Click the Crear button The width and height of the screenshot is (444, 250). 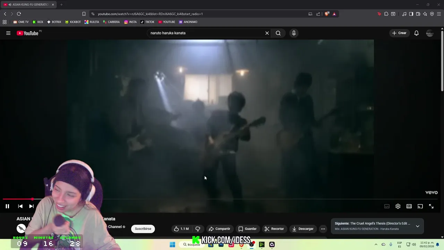point(399,33)
